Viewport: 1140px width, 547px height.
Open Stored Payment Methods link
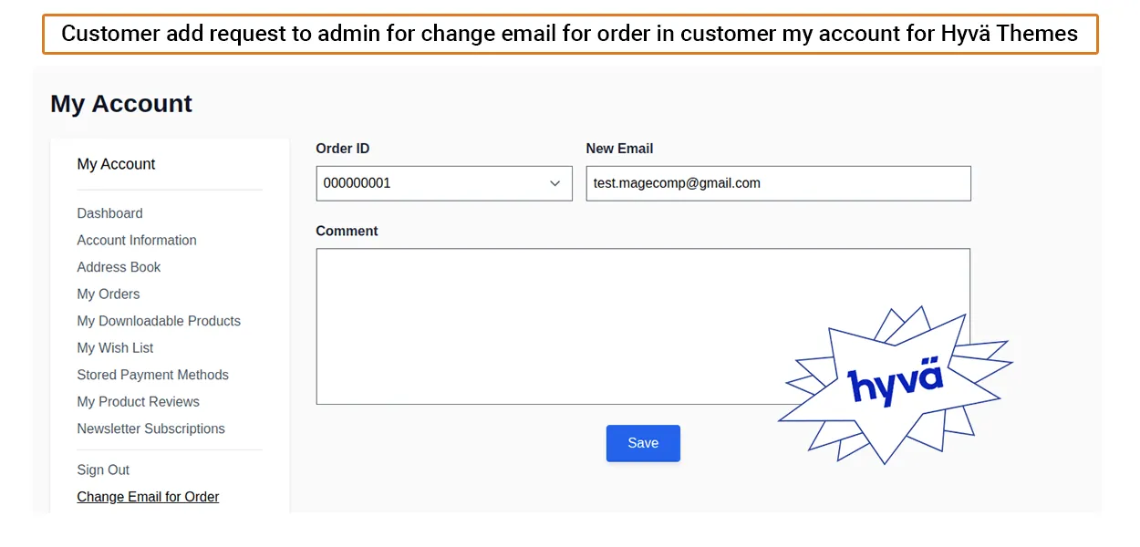coord(152,375)
